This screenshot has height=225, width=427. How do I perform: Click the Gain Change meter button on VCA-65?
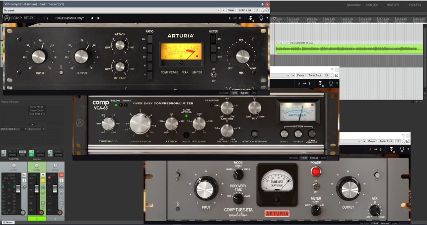point(312,134)
